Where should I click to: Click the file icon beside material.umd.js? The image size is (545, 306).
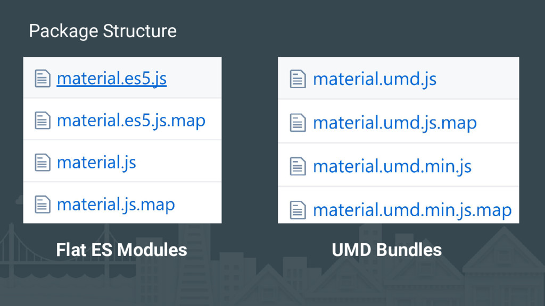point(298,80)
